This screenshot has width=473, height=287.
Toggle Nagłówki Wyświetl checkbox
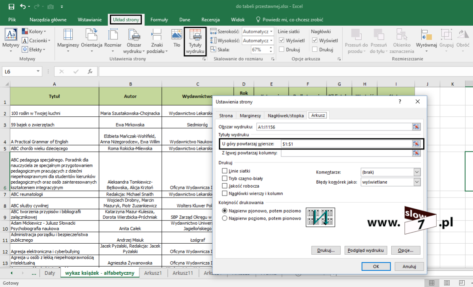point(315,40)
